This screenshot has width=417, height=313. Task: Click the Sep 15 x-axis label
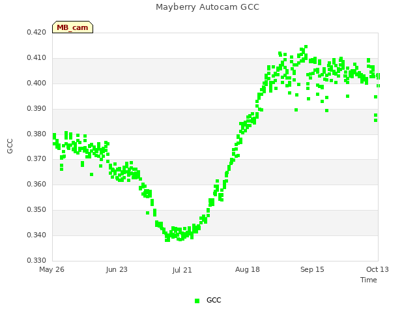[312, 269]
